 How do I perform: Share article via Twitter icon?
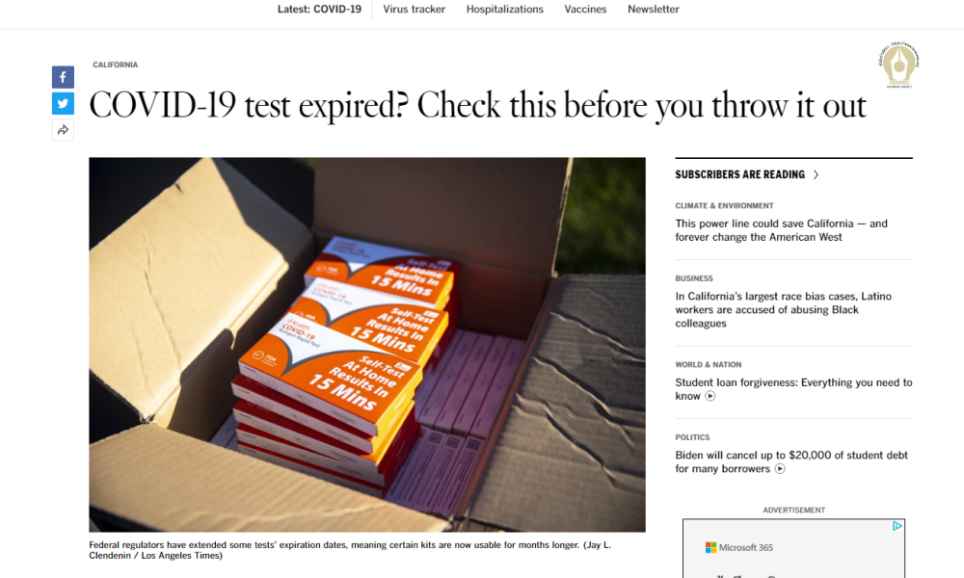(63, 104)
